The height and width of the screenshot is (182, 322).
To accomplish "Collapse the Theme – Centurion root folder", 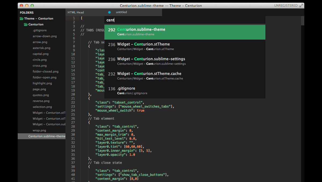I will (x=39, y=18).
